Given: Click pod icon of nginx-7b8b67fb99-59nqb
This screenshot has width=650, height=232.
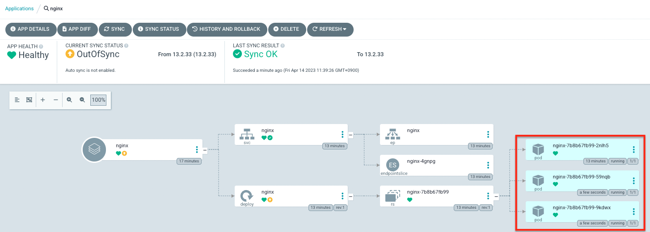Looking at the screenshot, I should click(538, 180).
